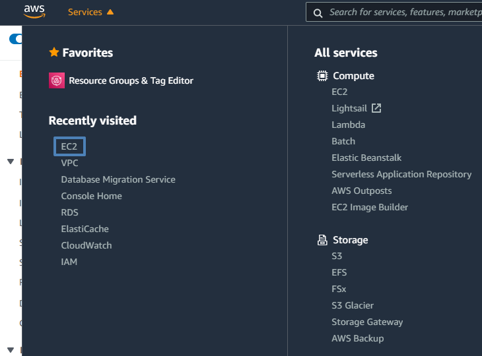The height and width of the screenshot is (356, 482).
Task: Click the Favorites star icon
Action: 54,53
